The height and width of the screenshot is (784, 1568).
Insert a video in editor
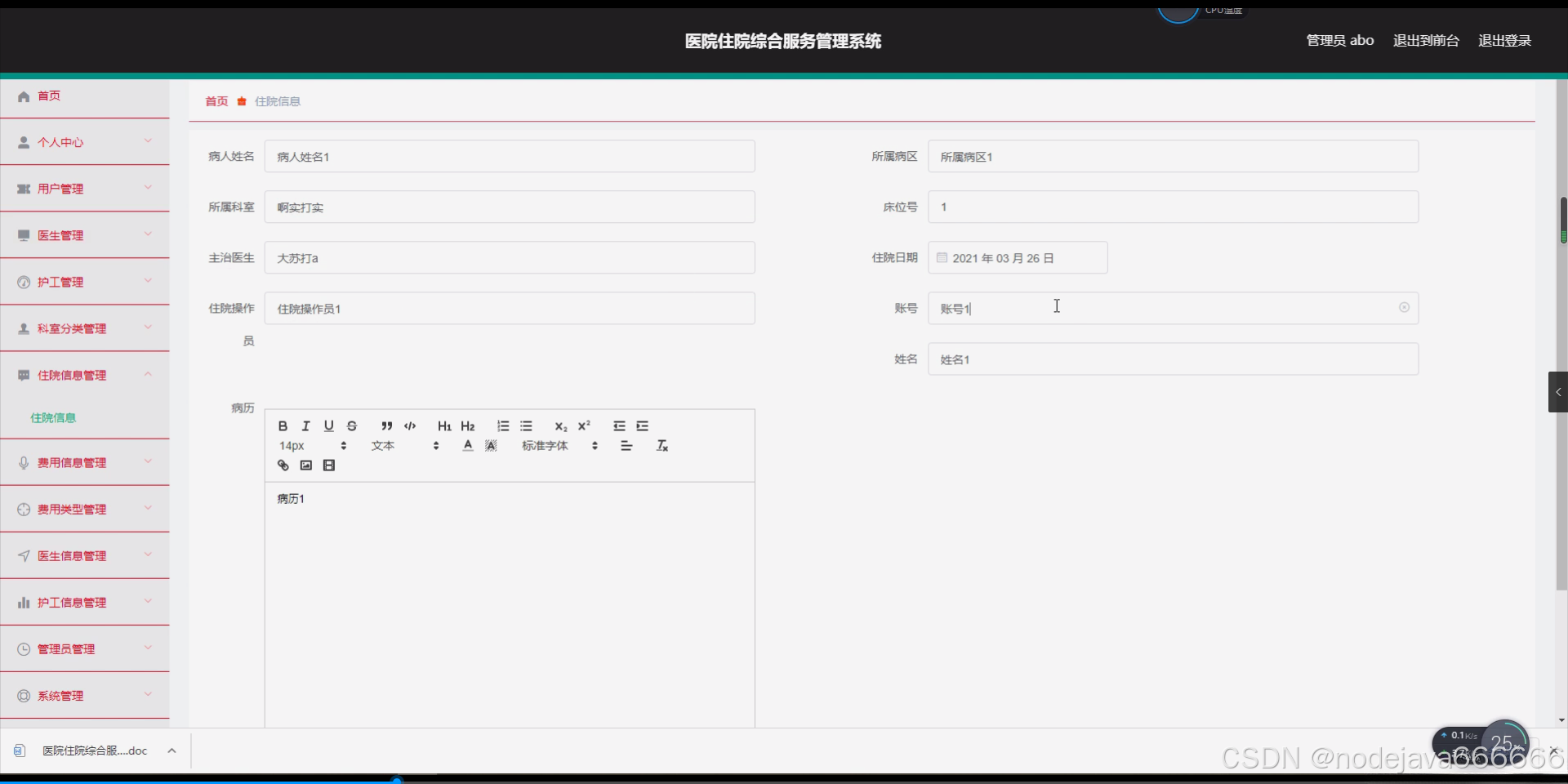point(329,465)
